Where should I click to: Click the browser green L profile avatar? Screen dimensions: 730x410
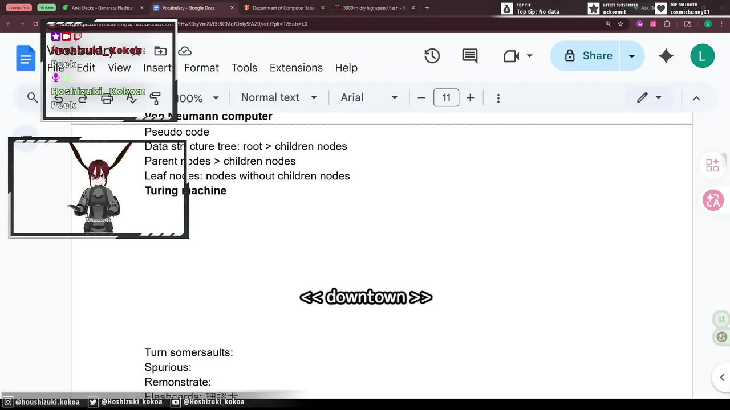click(x=708, y=24)
